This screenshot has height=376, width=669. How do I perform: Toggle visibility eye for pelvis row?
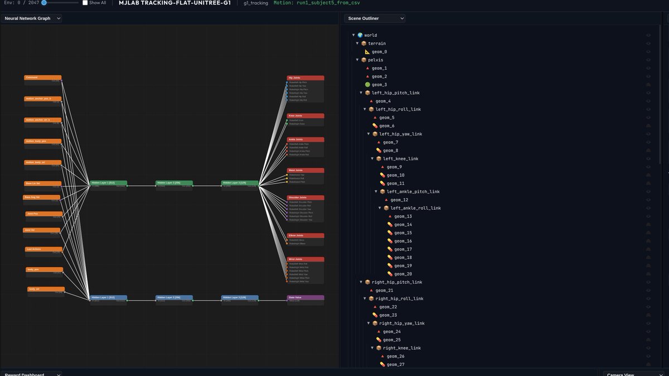[648, 60]
